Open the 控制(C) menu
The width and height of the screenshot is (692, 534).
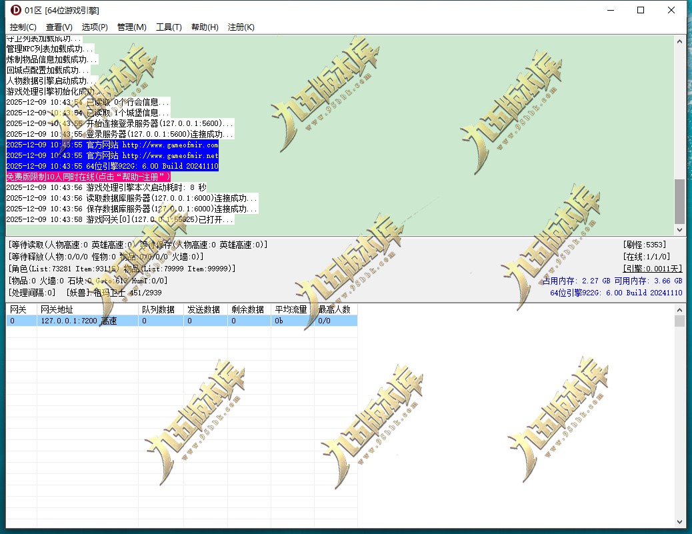point(23,27)
